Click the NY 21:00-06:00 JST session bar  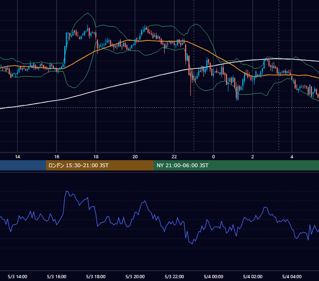click(236, 165)
